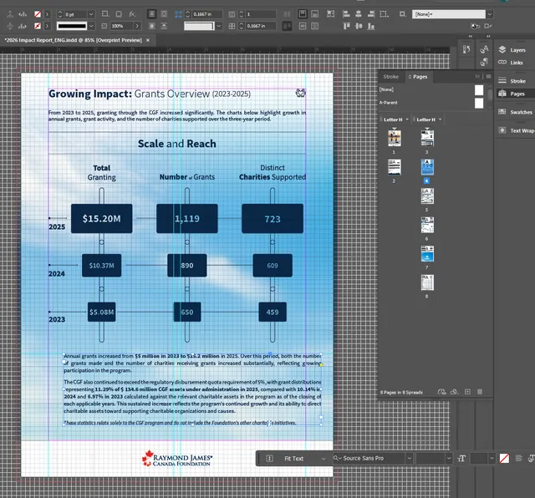
Task: Select page 7 thumbnail in Pages panel
Action: click(427, 254)
